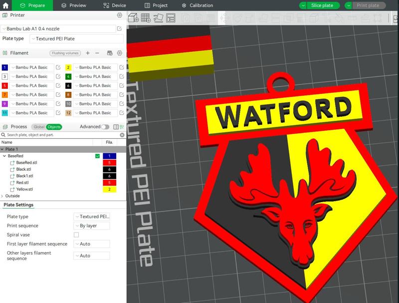Open Filament settings via the gear icon
The height and width of the screenshot is (303, 399).
coord(118,52)
